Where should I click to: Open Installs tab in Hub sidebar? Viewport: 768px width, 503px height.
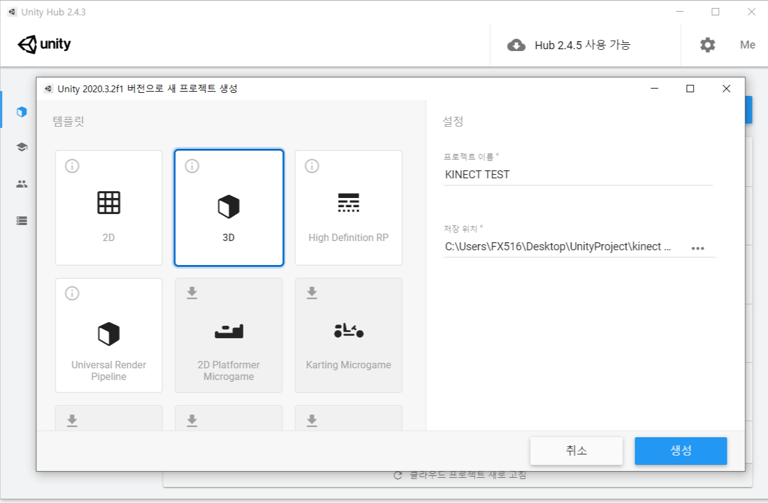[22, 221]
